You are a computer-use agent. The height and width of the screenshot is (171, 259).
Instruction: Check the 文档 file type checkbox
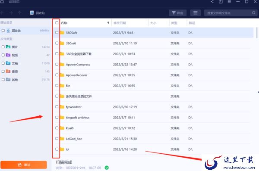tap(3, 63)
